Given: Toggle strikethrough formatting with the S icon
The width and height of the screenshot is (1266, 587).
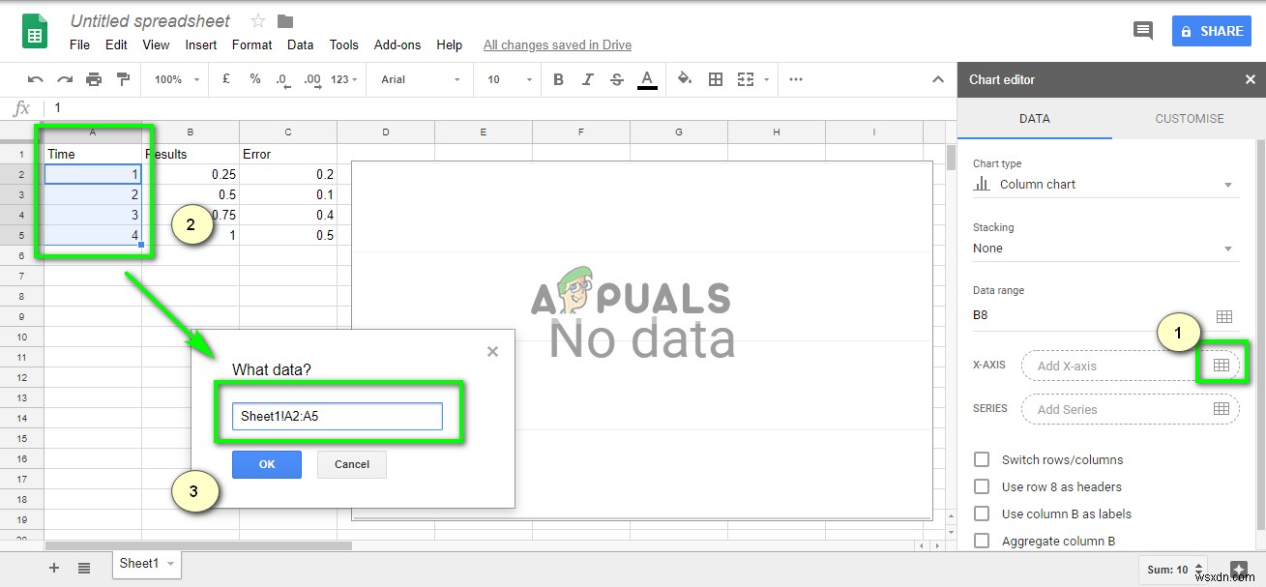Looking at the screenshot, I should (617, 79).
